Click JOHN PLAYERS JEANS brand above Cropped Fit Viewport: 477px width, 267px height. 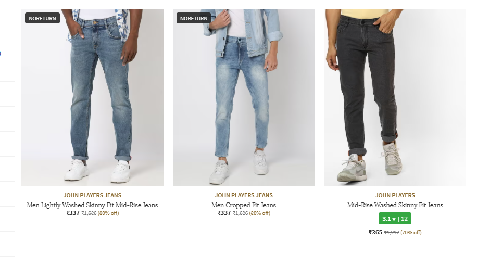[244, 195]
